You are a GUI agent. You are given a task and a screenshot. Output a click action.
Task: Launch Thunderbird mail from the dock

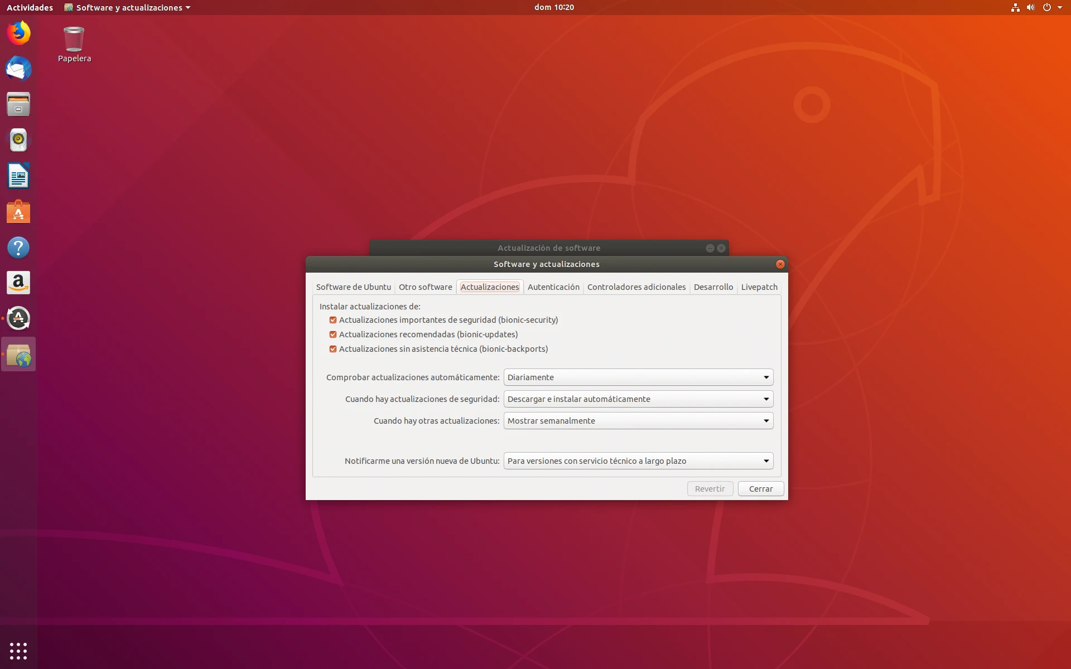pyautogui.click(x=18, y=69)
